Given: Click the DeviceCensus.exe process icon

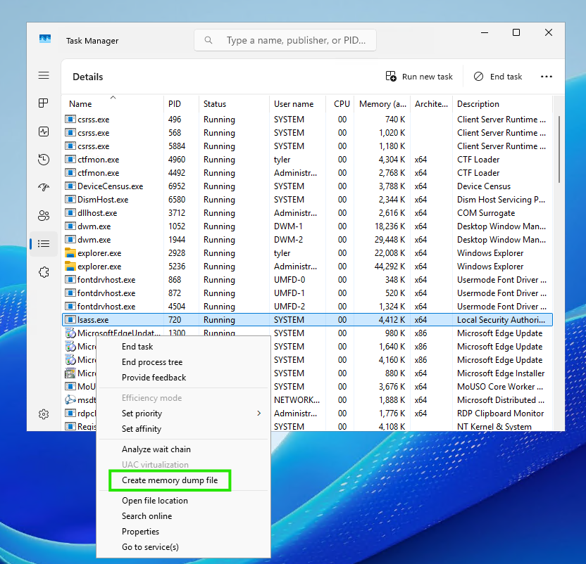Looking at the screenshot, I should point(70,186).
